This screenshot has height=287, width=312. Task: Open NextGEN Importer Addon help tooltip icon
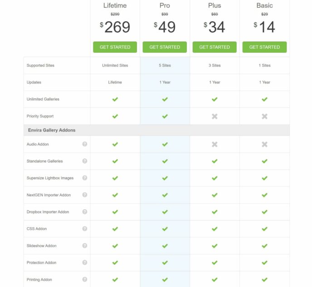84,195
